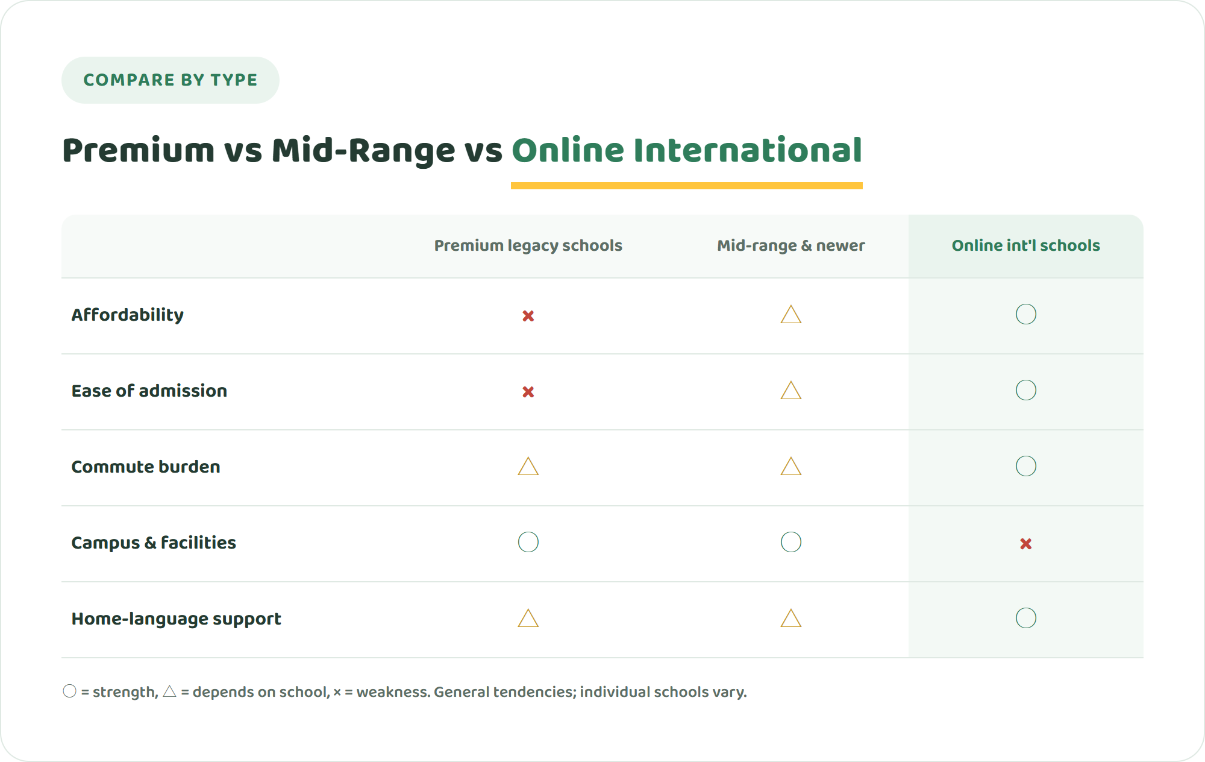The image size is (1205, 762).
Task: Select the Premium legacy schools column header
Action: (x=528, y=245)
